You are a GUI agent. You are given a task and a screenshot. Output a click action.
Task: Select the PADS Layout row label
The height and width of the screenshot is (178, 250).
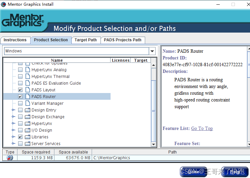tap(43, 90)
